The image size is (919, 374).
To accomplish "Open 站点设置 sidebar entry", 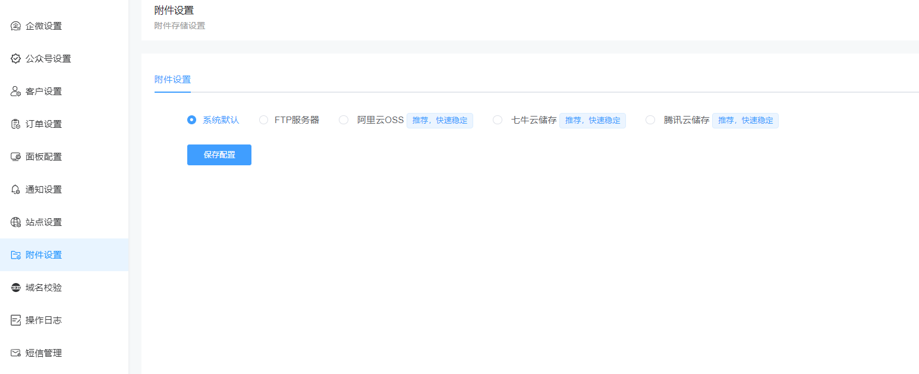I will point(64,222).
